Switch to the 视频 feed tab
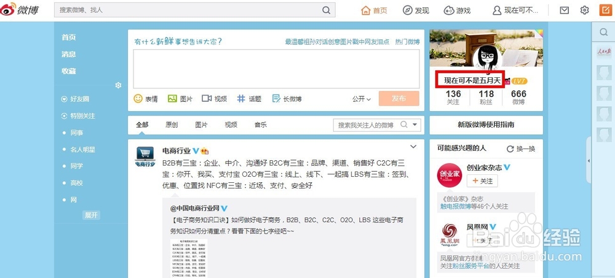615x278 pixels. click(231, 125)
